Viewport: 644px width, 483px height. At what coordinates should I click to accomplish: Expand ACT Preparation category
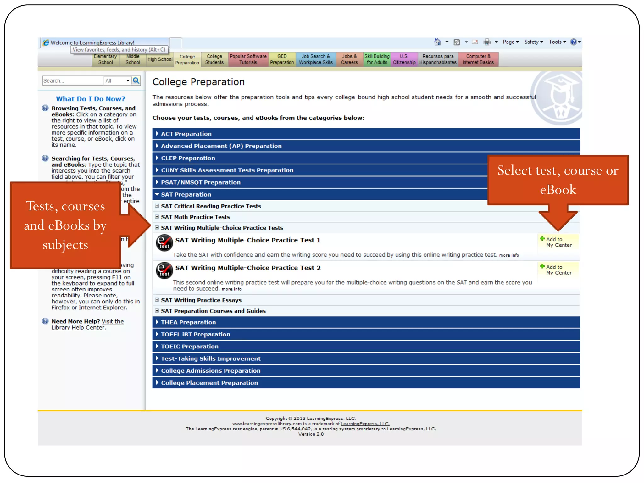(x=366, y=134)
